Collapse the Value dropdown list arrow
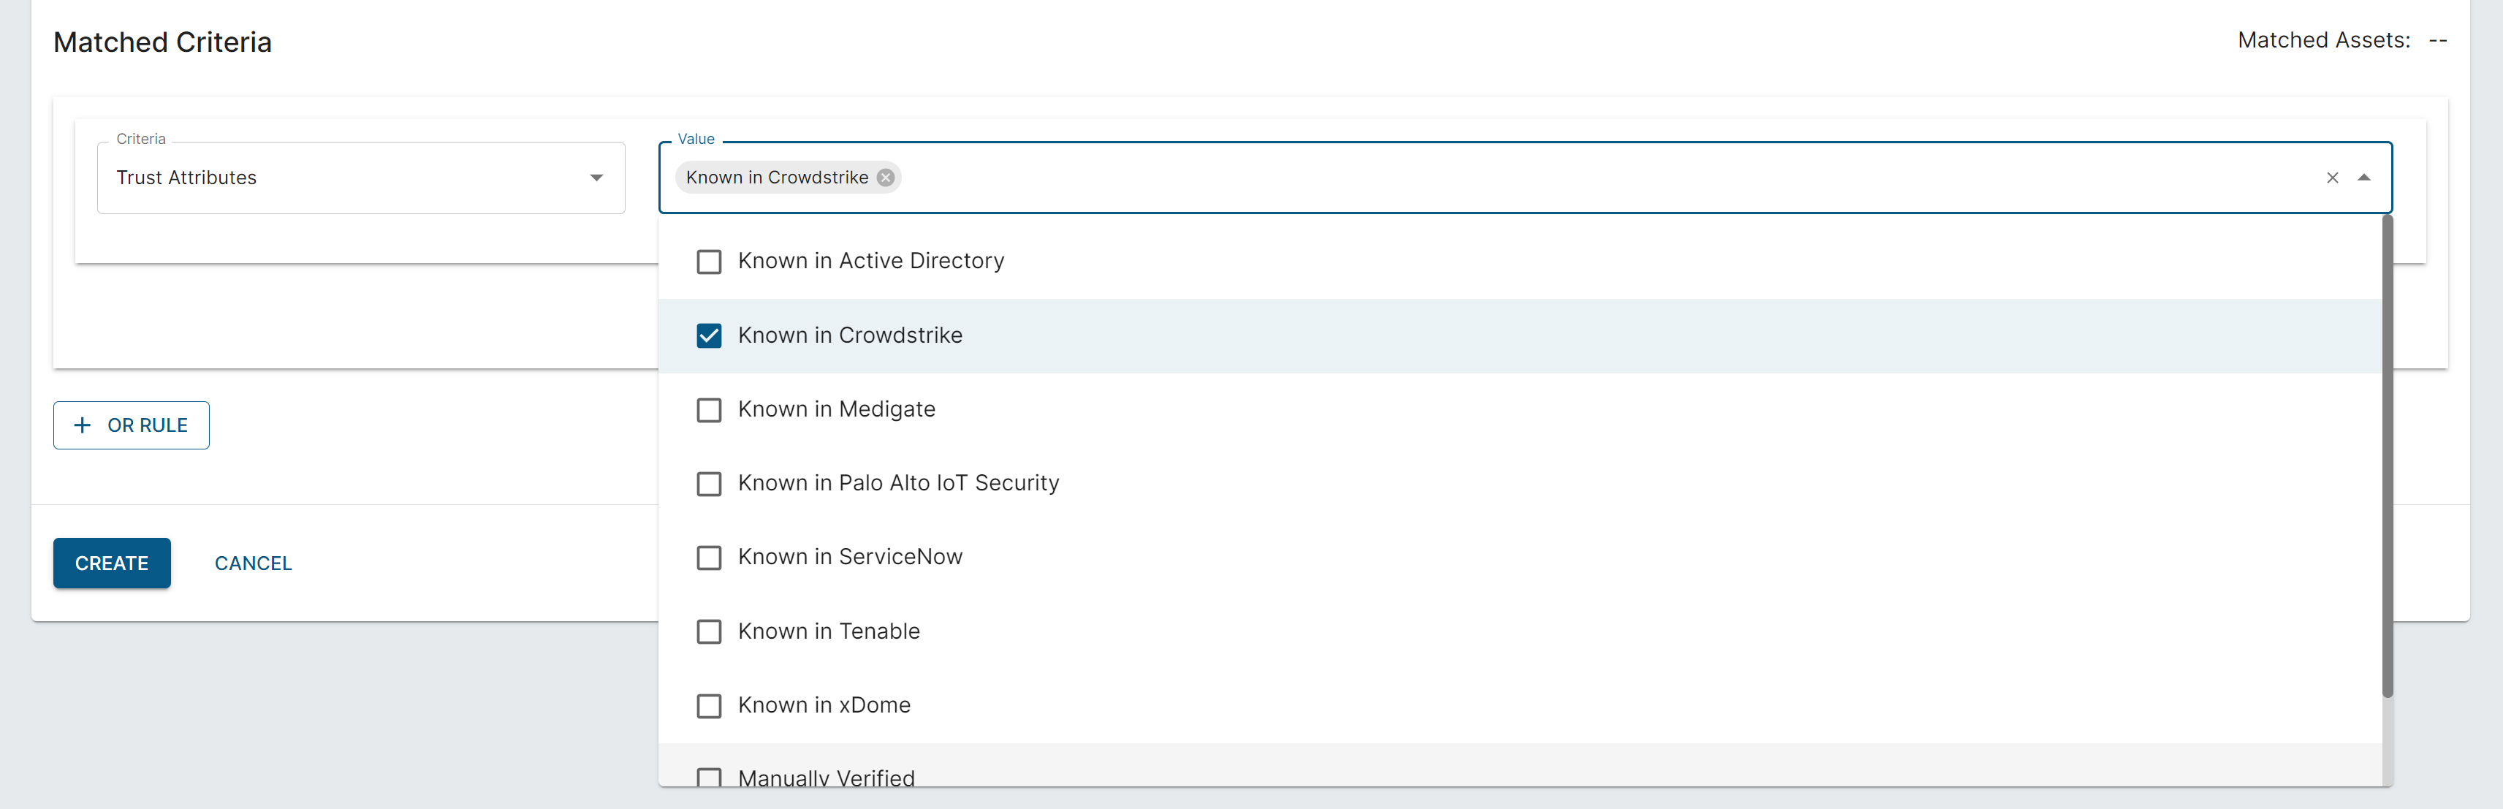 (x=2364, y=178)
